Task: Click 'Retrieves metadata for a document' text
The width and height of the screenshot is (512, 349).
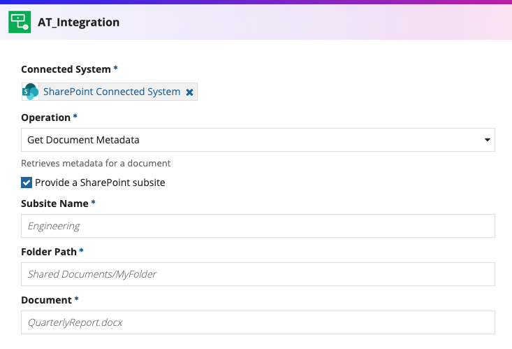Action: 96,163
